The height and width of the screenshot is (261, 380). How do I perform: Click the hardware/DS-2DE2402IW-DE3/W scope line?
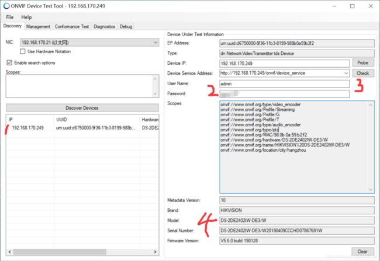pos(274,140)
